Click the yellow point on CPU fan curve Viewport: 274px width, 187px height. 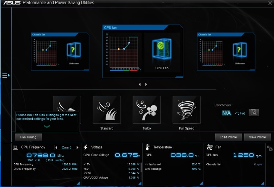point(119,49)
